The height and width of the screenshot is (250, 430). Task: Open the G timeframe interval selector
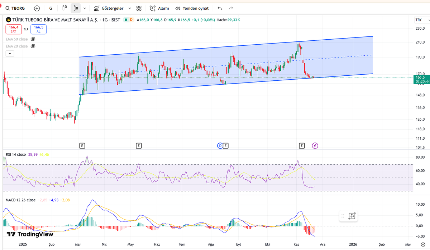51,8
